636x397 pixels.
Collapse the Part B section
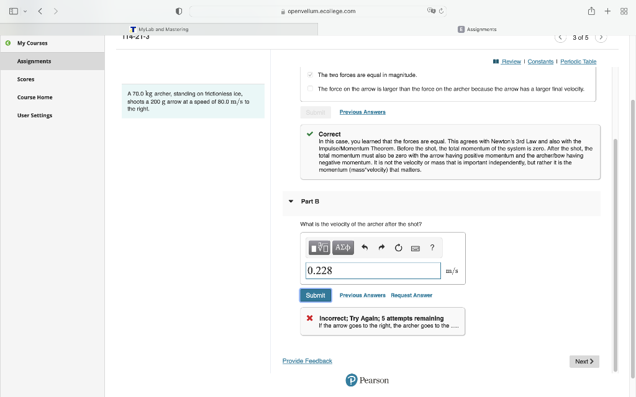[291, 201]
